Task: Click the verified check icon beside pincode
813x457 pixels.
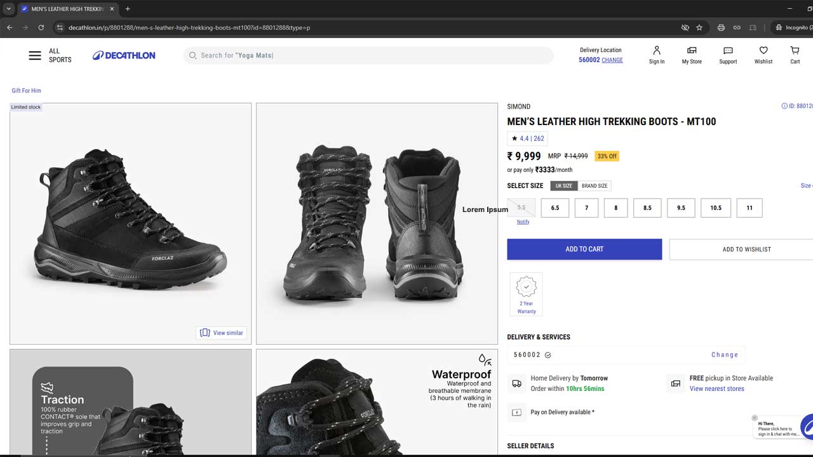Action: tap(548, 355)
